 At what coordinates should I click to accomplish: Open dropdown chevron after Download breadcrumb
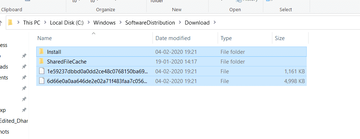click(x=215, y=23)
